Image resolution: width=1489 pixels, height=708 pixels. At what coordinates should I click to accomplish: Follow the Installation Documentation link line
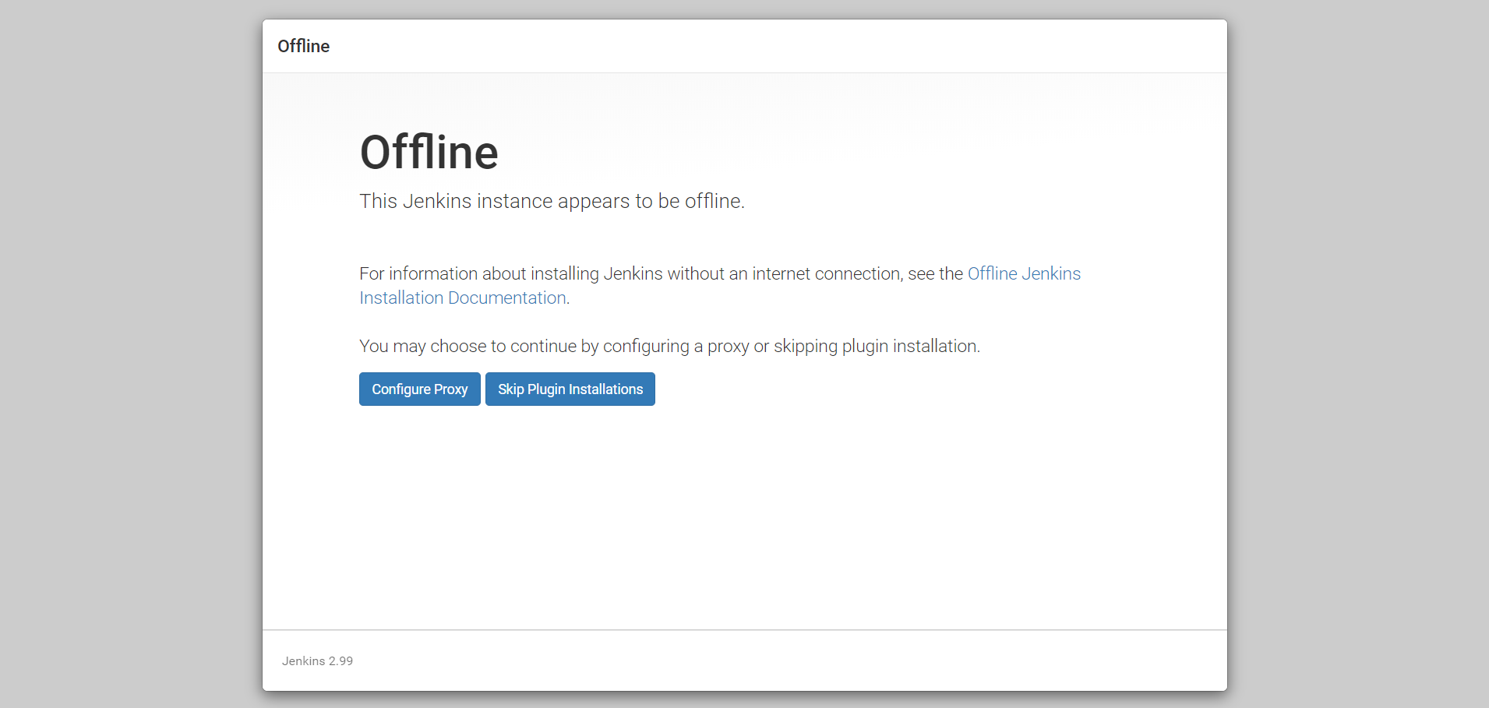click(462, 298)
